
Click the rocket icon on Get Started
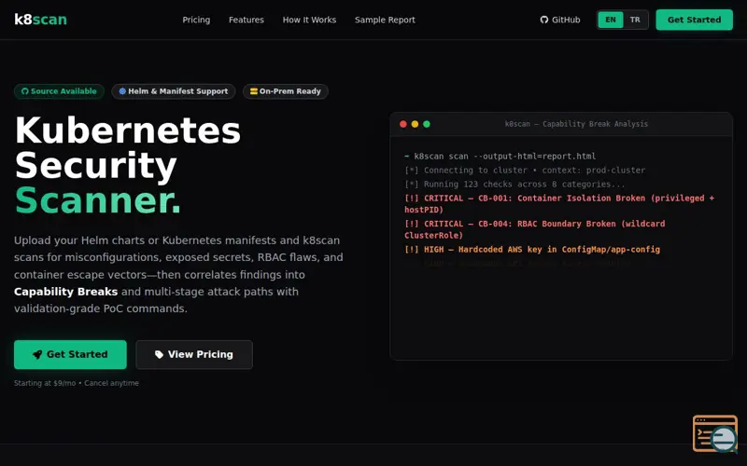(37, 355)
